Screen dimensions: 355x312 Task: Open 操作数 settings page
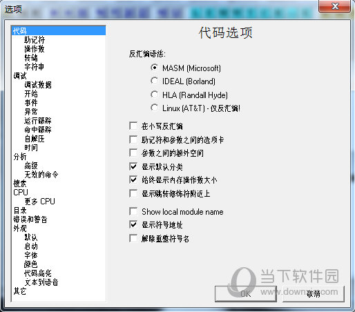(x=35, y=49)
